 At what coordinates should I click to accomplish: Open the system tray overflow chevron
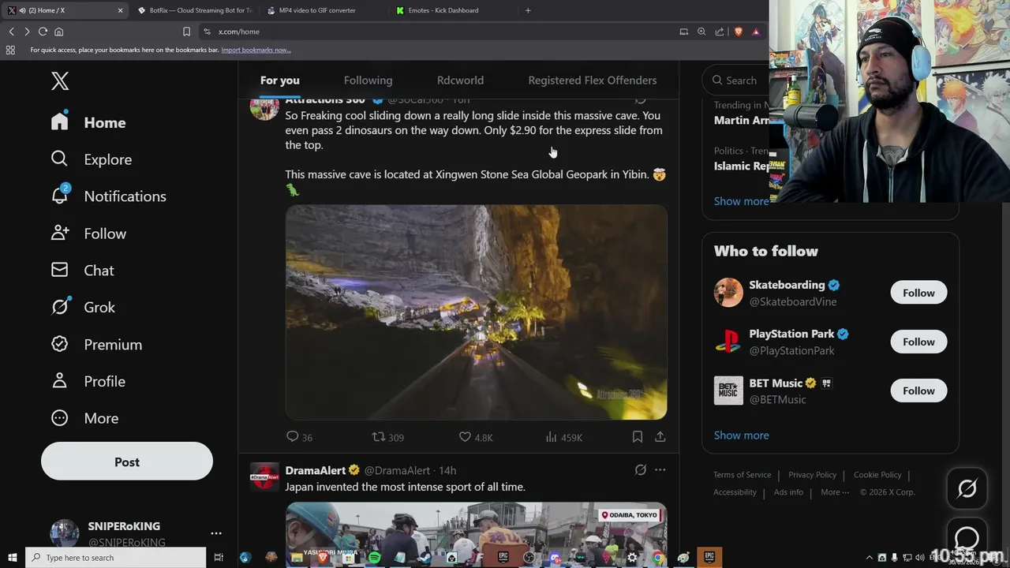(870, 558)
